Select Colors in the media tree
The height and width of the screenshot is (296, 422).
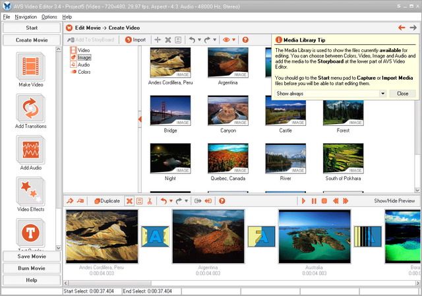point(80,72)
